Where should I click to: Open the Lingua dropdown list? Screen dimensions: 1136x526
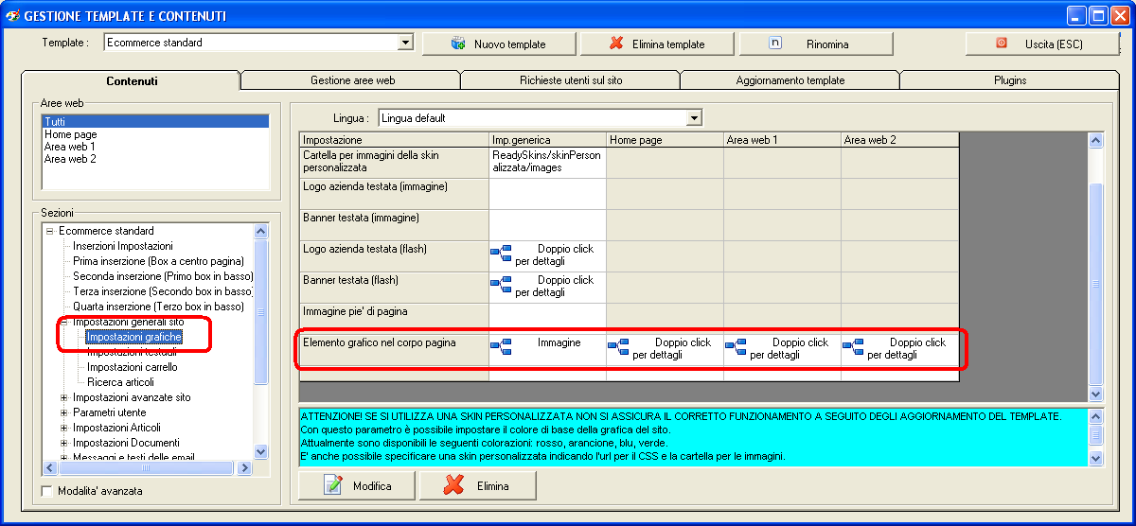coord(694,118)
